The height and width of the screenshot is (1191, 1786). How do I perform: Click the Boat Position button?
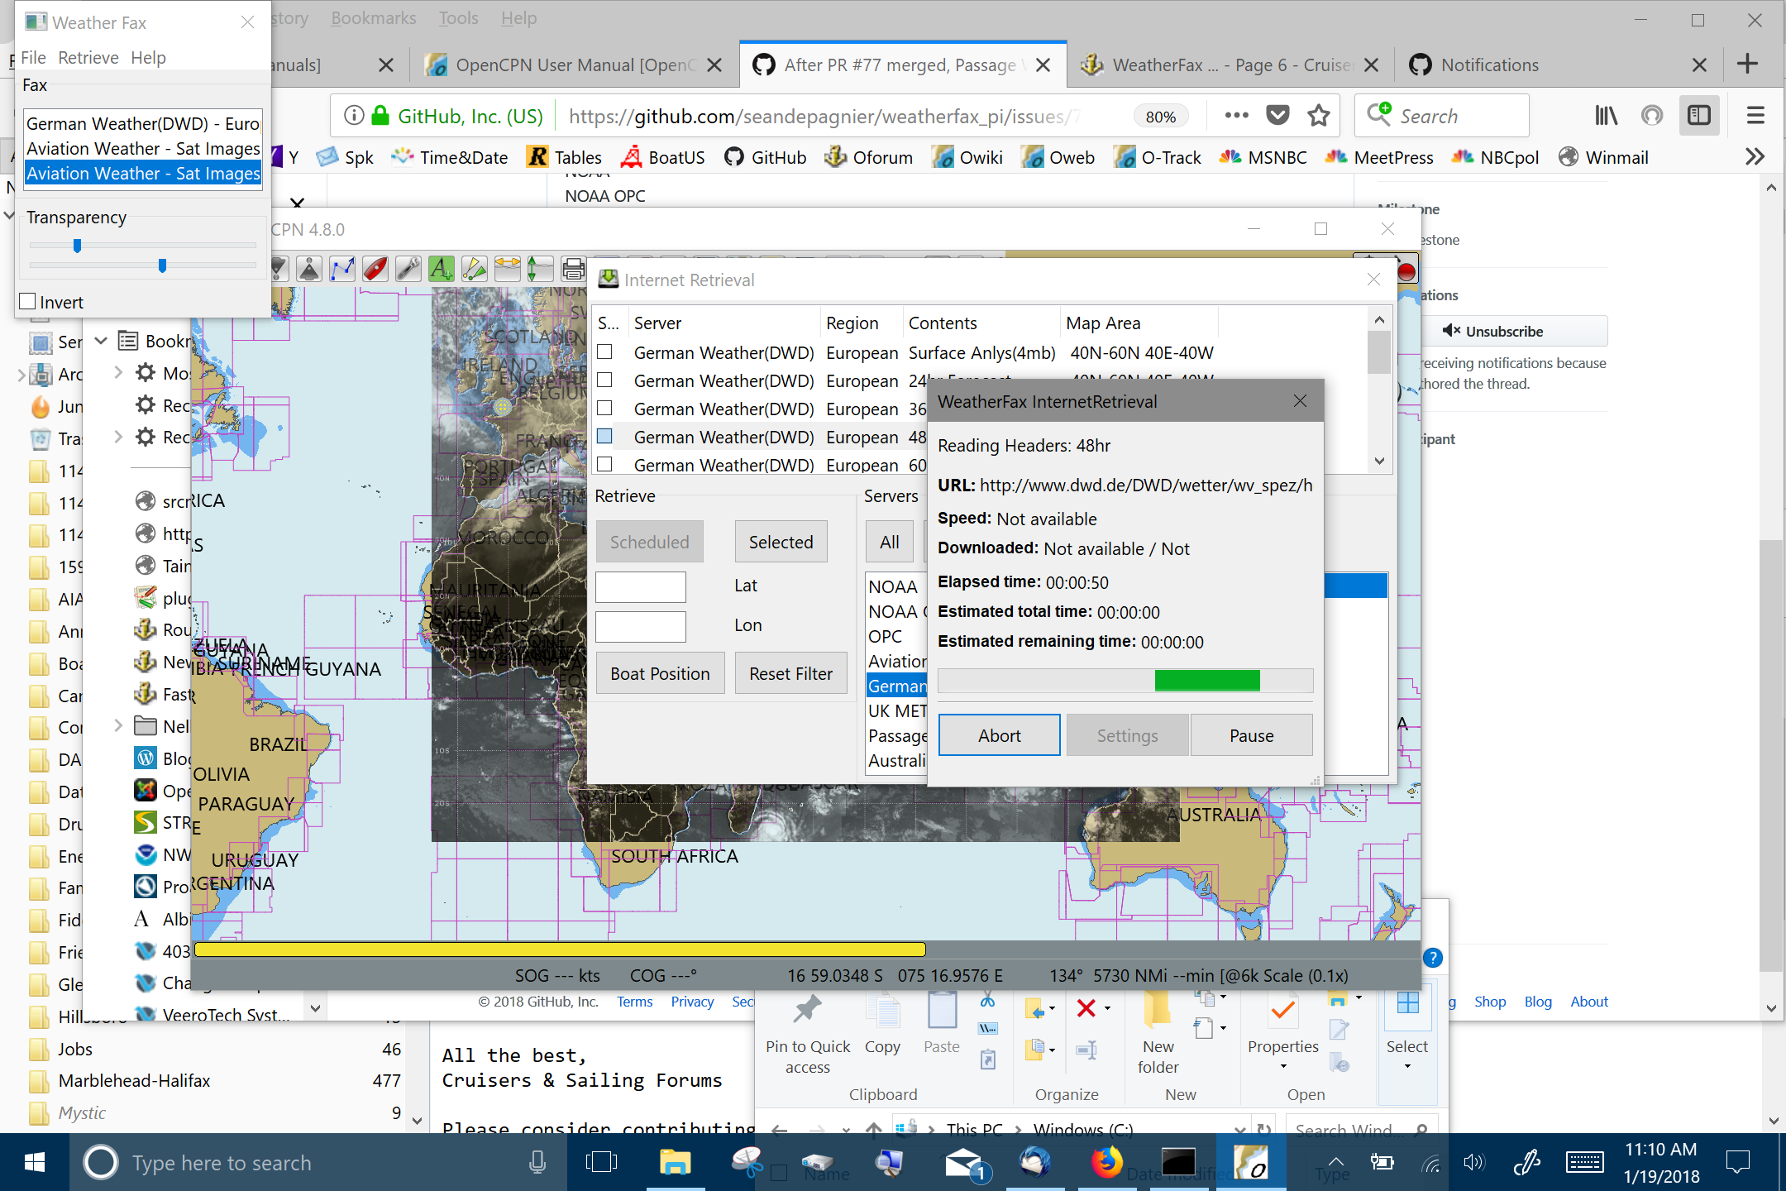click(660, 673)
